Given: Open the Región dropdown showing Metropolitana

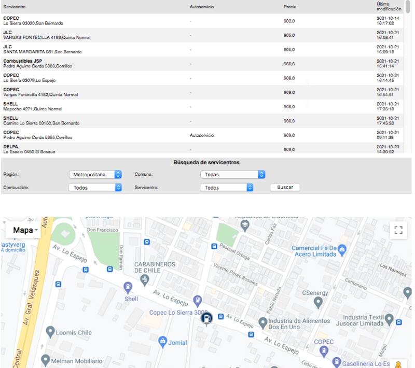Looking at the screenshot, I should pyautogui.click(x=95, y=175).
